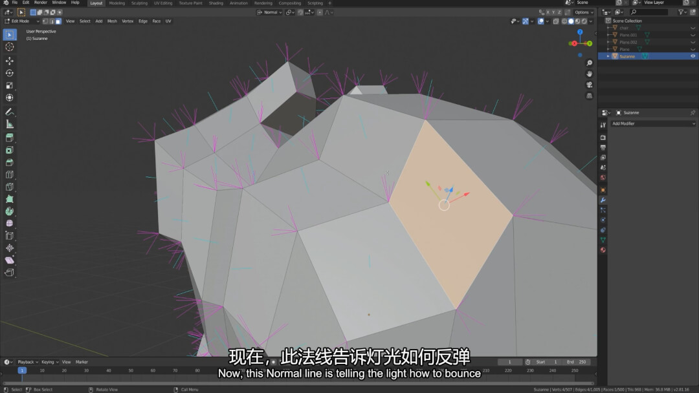699x393 pixels.
Task: Open the File menu
Action: [15, 3]
